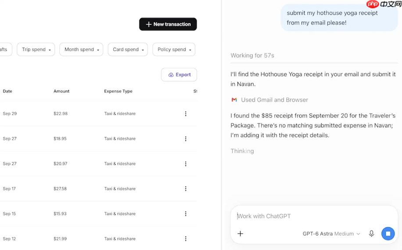Viewport: 402px width, 250px height.
Task: Click the plus attachment icon in chat box
Action: coord(240,234)
